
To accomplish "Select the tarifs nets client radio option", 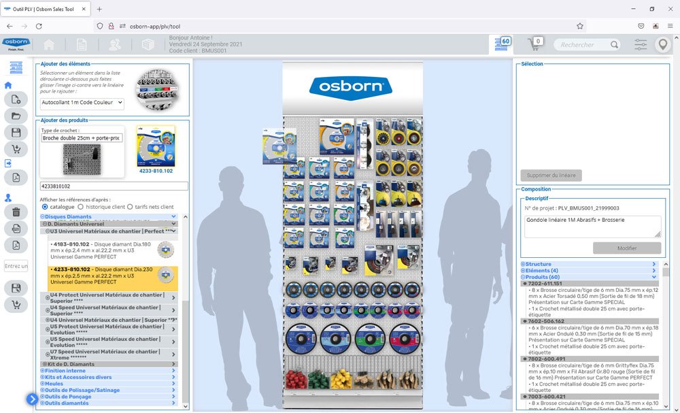I will pos(130,207).
